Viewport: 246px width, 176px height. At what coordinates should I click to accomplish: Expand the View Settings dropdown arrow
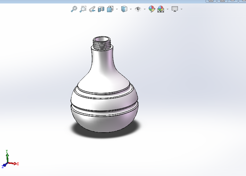[181, 9]
